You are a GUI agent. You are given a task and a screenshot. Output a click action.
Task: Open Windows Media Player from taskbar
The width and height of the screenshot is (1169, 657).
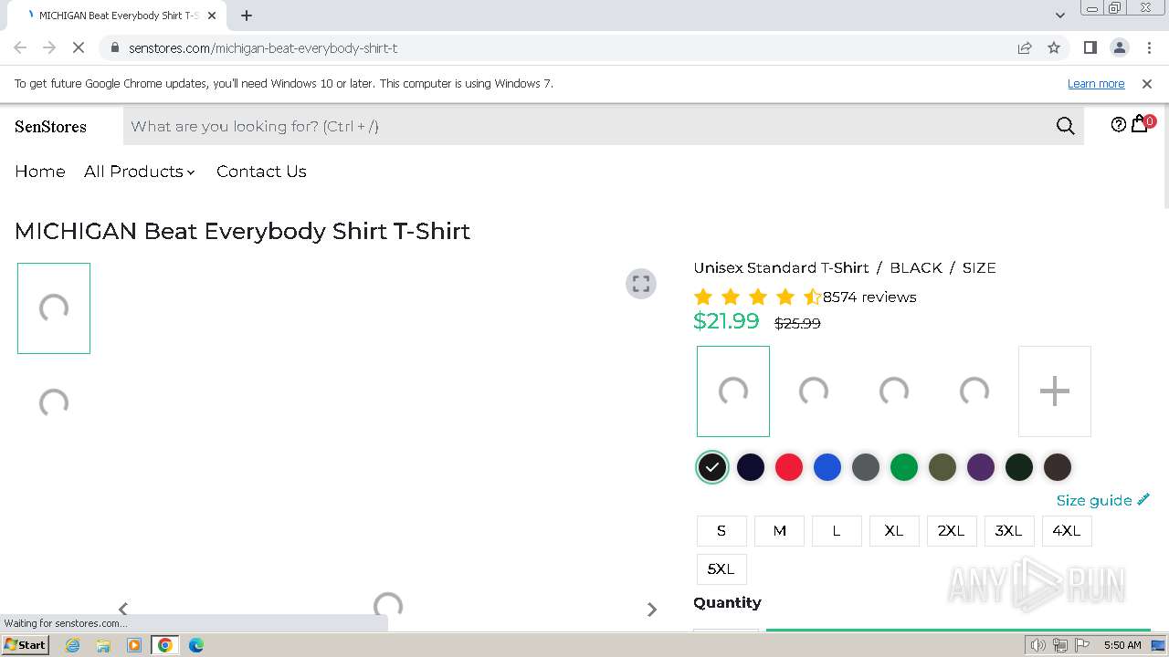134,645
